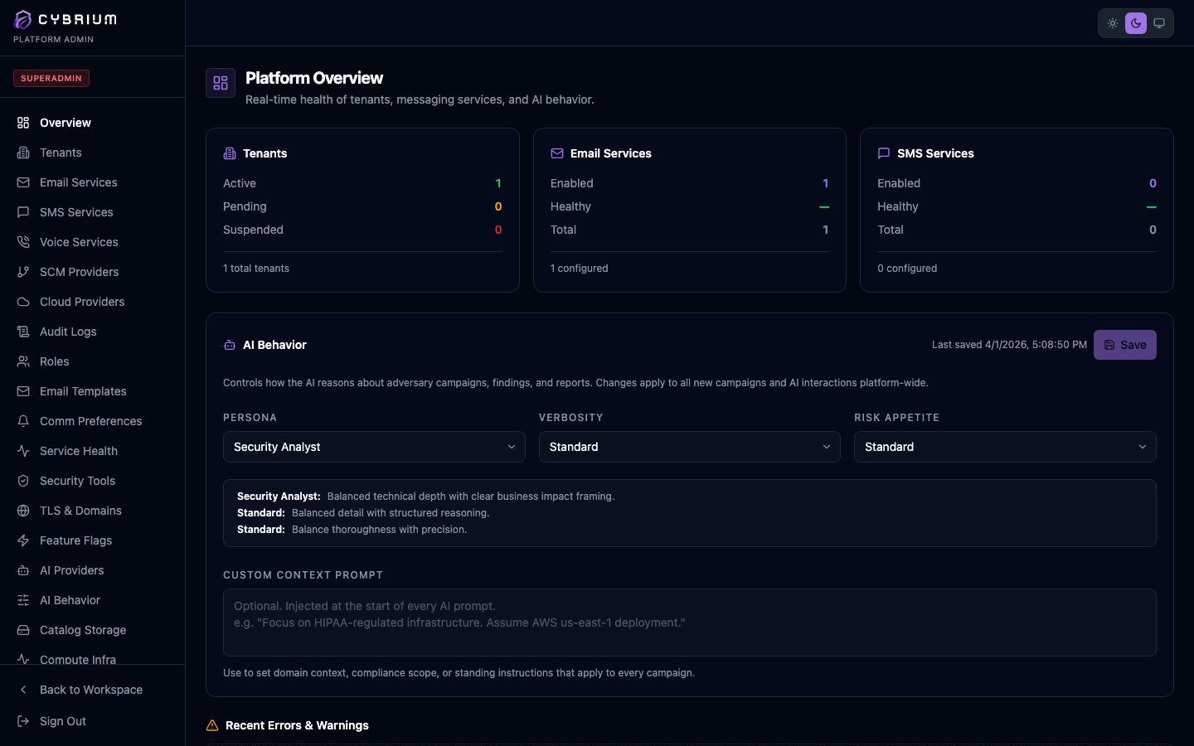This screenshot has height=746, width=1194.
Task: Navigate to Audit Logs
Action: [x=92, y=332]
